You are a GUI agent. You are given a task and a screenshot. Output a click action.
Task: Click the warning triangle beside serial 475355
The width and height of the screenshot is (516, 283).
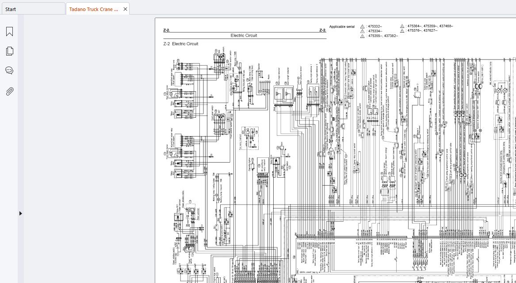[363, 36]
